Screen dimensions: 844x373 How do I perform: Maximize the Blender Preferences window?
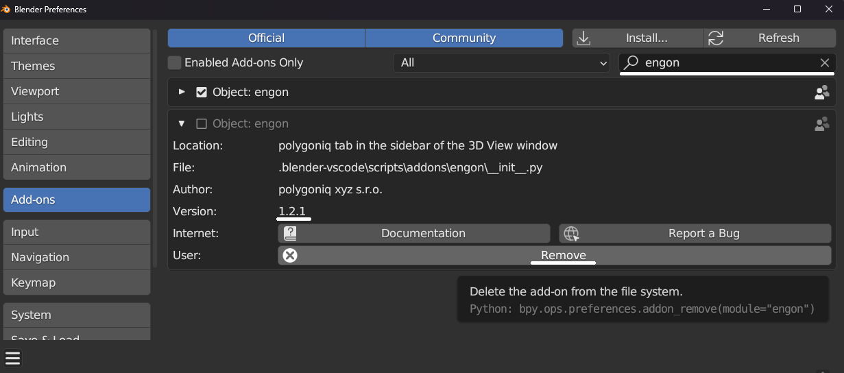coord(797,10)
